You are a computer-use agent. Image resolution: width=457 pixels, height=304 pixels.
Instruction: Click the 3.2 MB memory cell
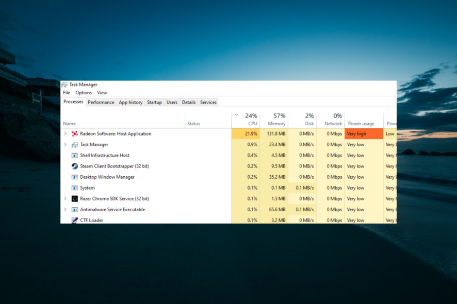(274, 220)
